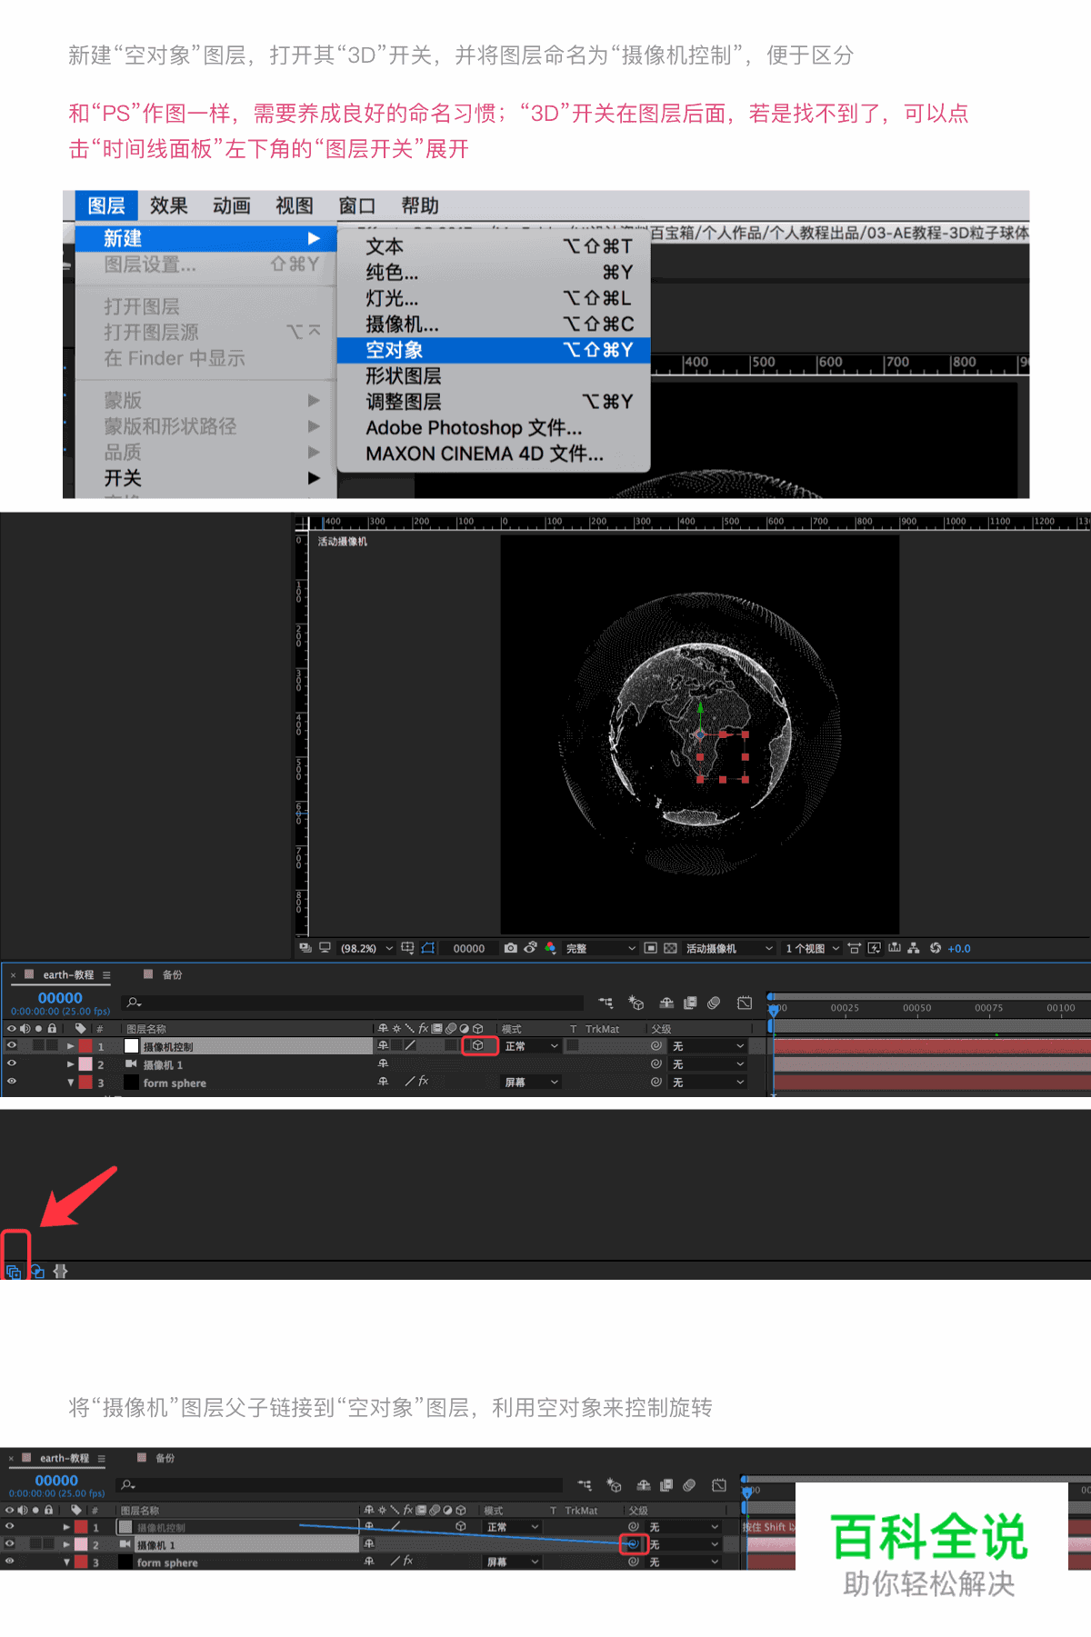
Task: Click the red-boxed Layer Switches pane icon
Action: (14, 1272)
